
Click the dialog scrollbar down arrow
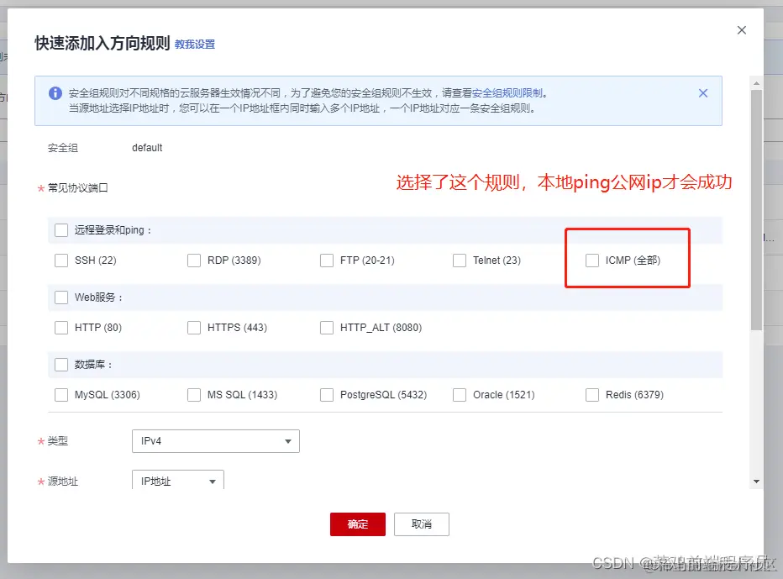756,482
